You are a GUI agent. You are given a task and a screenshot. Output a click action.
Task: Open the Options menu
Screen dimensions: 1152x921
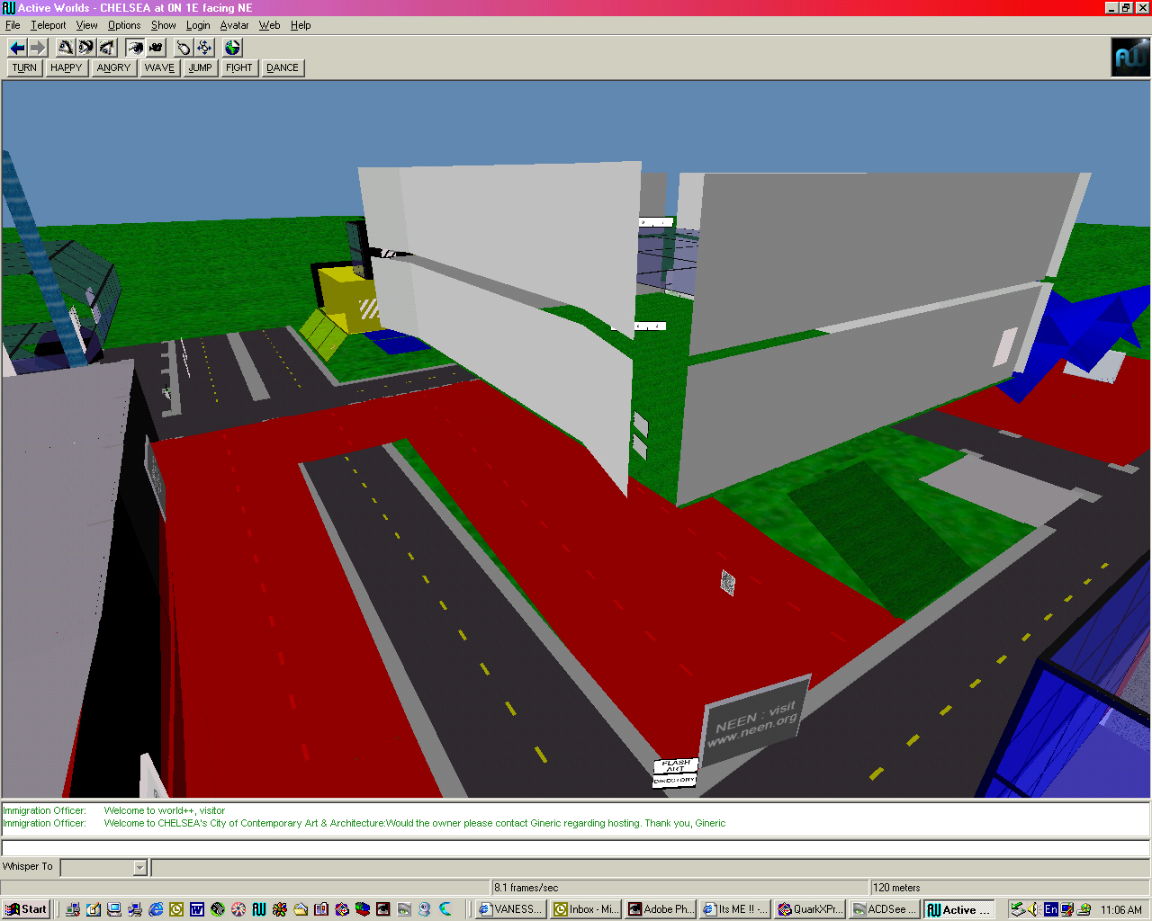click(x=124, y=25)
